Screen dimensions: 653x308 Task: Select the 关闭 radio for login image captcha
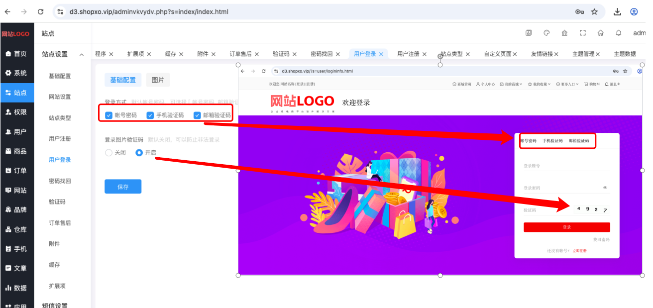[109, 153]
